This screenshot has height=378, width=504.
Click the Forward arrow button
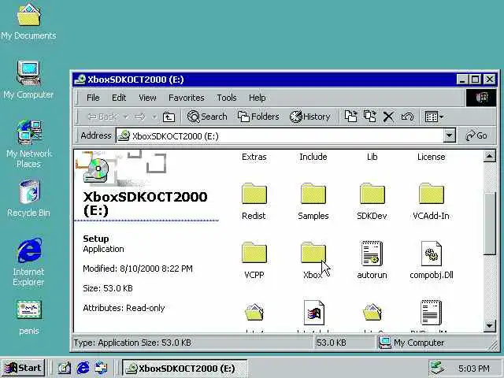click(140, 117)
